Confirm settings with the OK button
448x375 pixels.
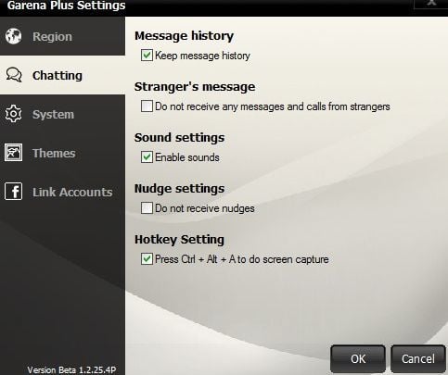[x=358, y=359]
